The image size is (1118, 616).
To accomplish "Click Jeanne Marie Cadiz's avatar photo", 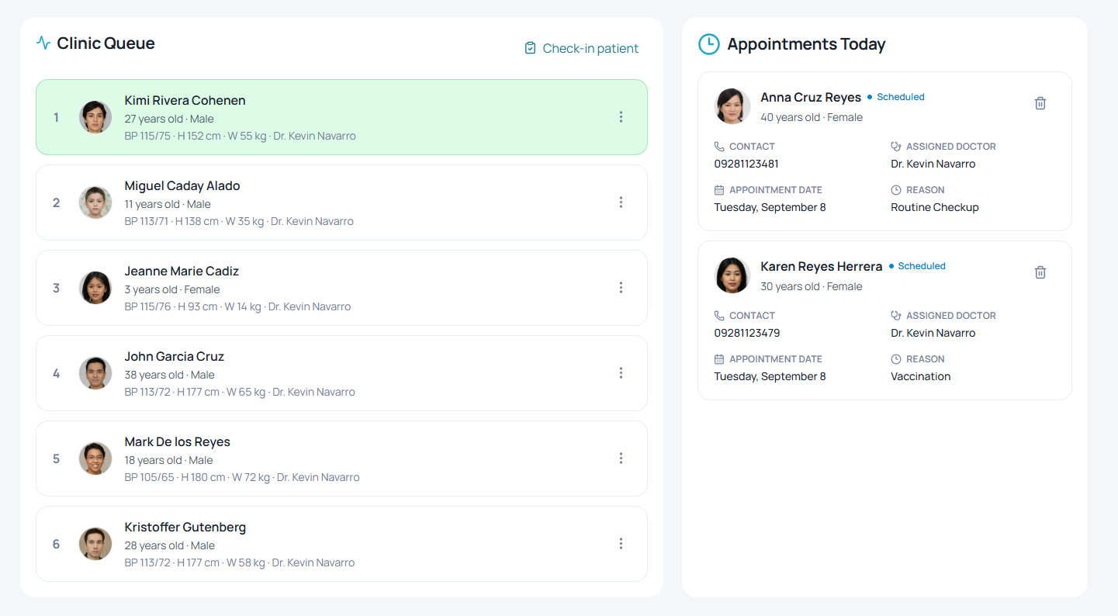I will 95,288.
